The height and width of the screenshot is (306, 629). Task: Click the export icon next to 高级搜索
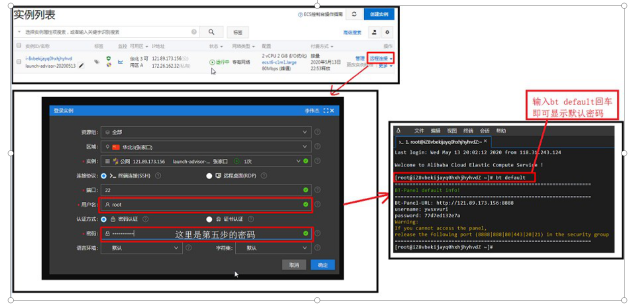(374, 32)
